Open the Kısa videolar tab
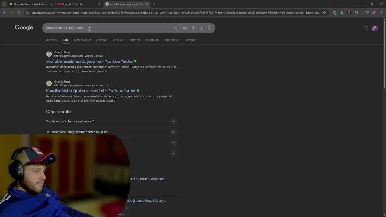This screenshot has height=217, width=386. pyautogui.click(x=82, y=40)
